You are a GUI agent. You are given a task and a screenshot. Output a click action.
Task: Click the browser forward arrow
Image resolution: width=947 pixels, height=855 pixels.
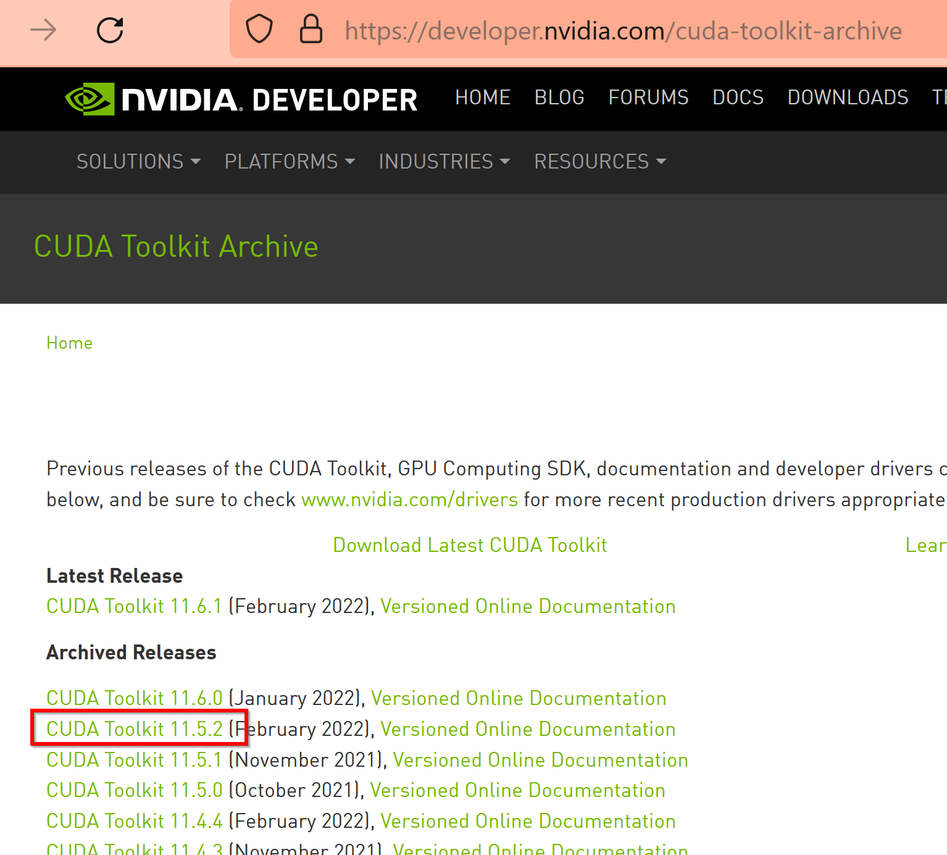pos(43,30)
